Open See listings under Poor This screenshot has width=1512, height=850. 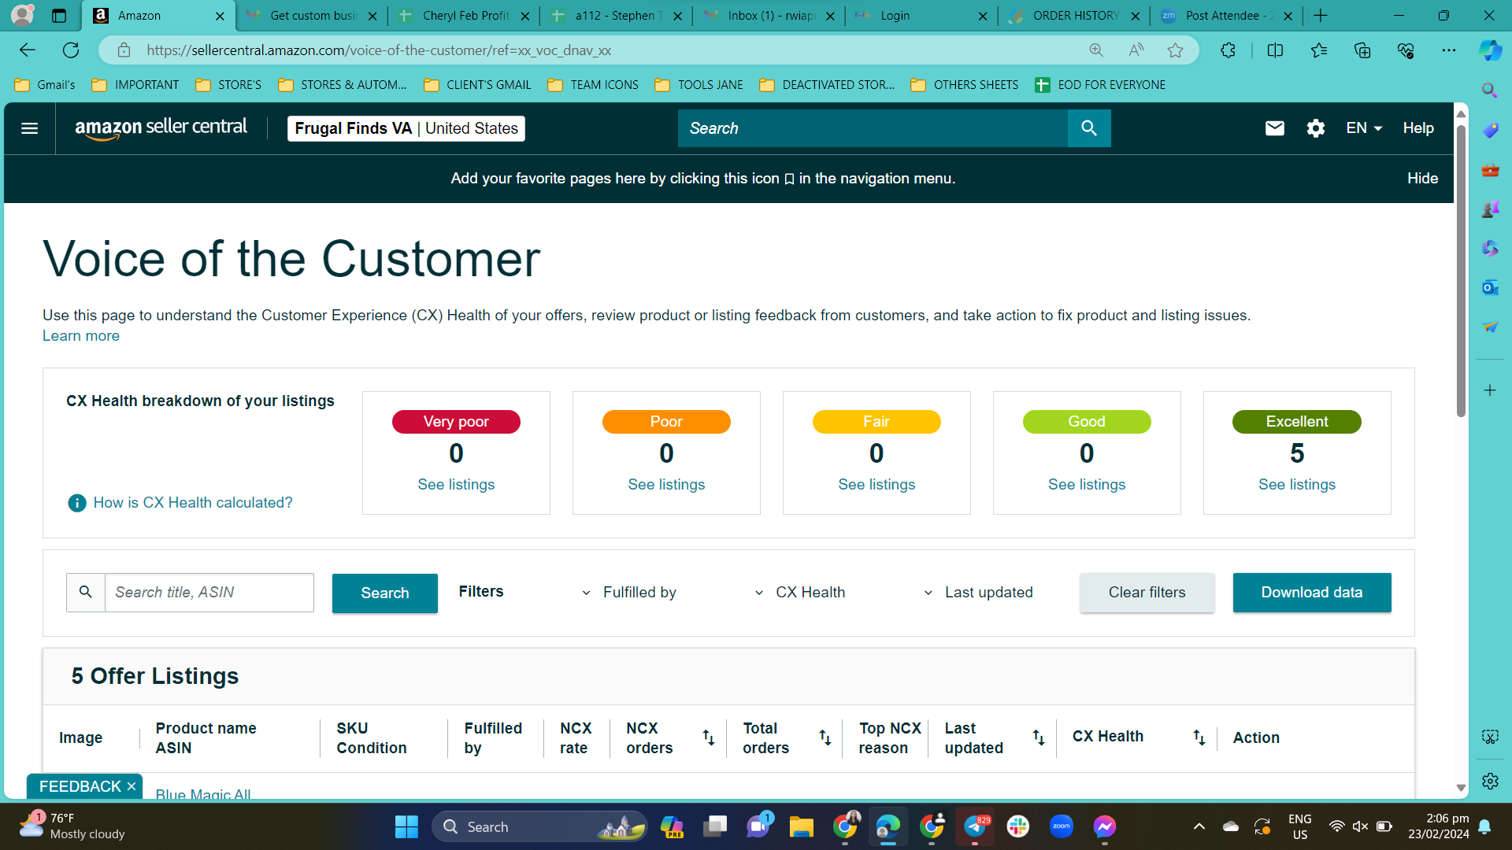[x=666, y=485]
